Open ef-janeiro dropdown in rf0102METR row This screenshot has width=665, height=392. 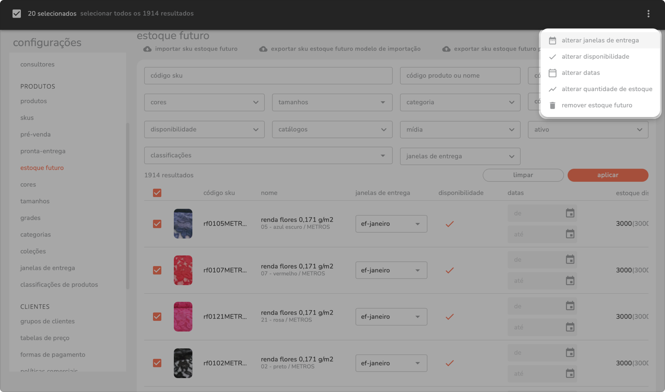[391, 363]
